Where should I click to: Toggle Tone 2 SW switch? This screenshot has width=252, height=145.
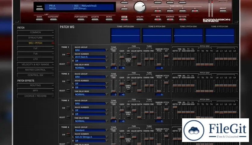point(68,81)
